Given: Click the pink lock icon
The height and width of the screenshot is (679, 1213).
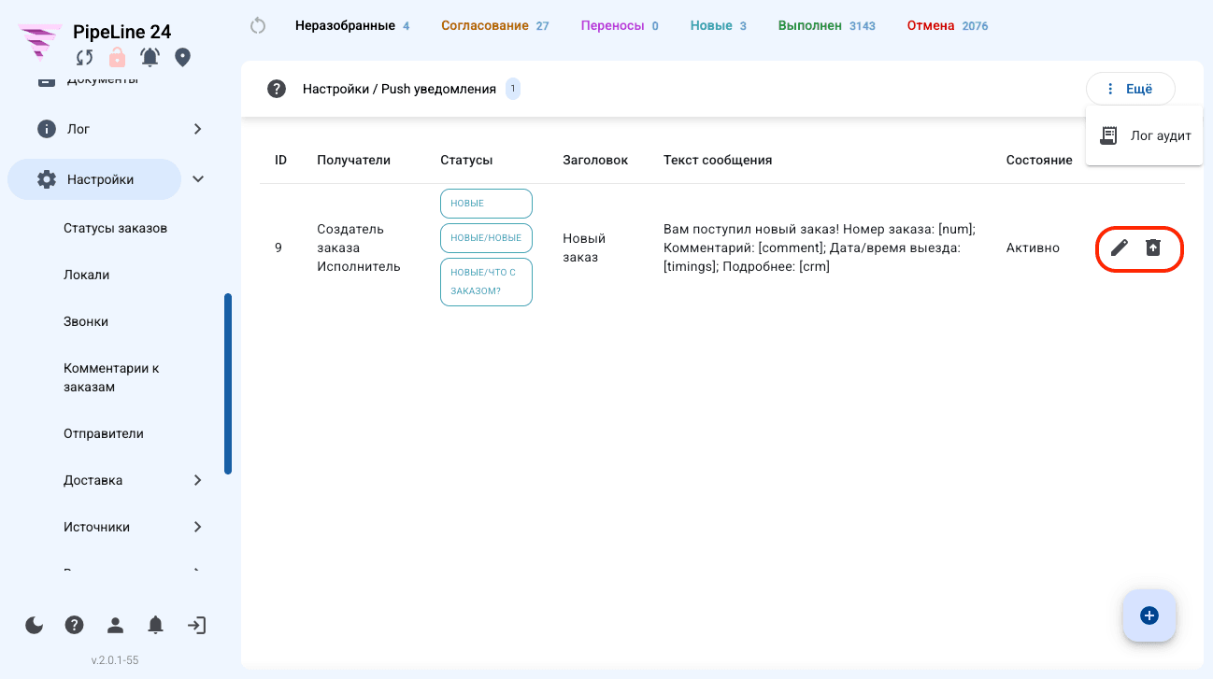Looking at the screenshot, I should pyautogui.click(x=117, y=58).
